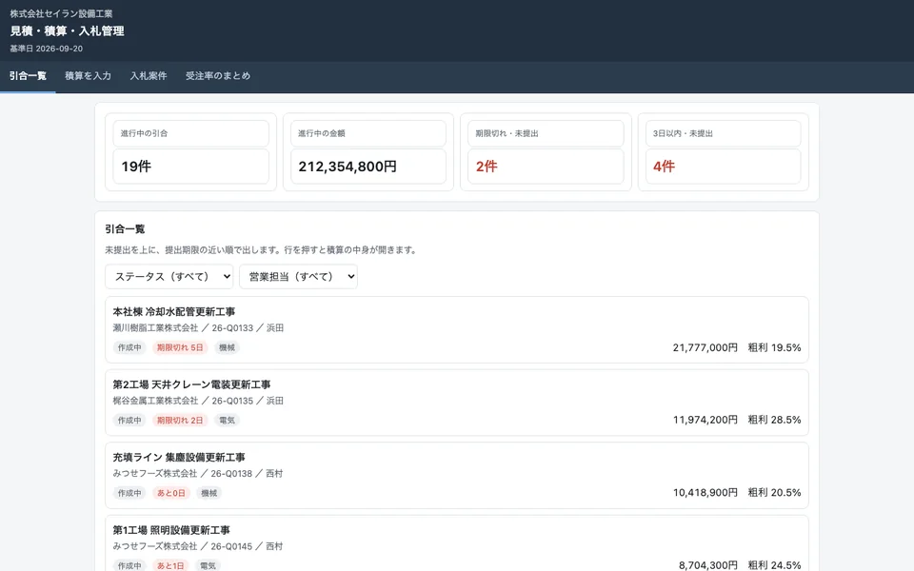Open the 本社棟 冷却水配管更新工事 inquiry row
This screenshot has width=914, height=571.
coord(457,330)
